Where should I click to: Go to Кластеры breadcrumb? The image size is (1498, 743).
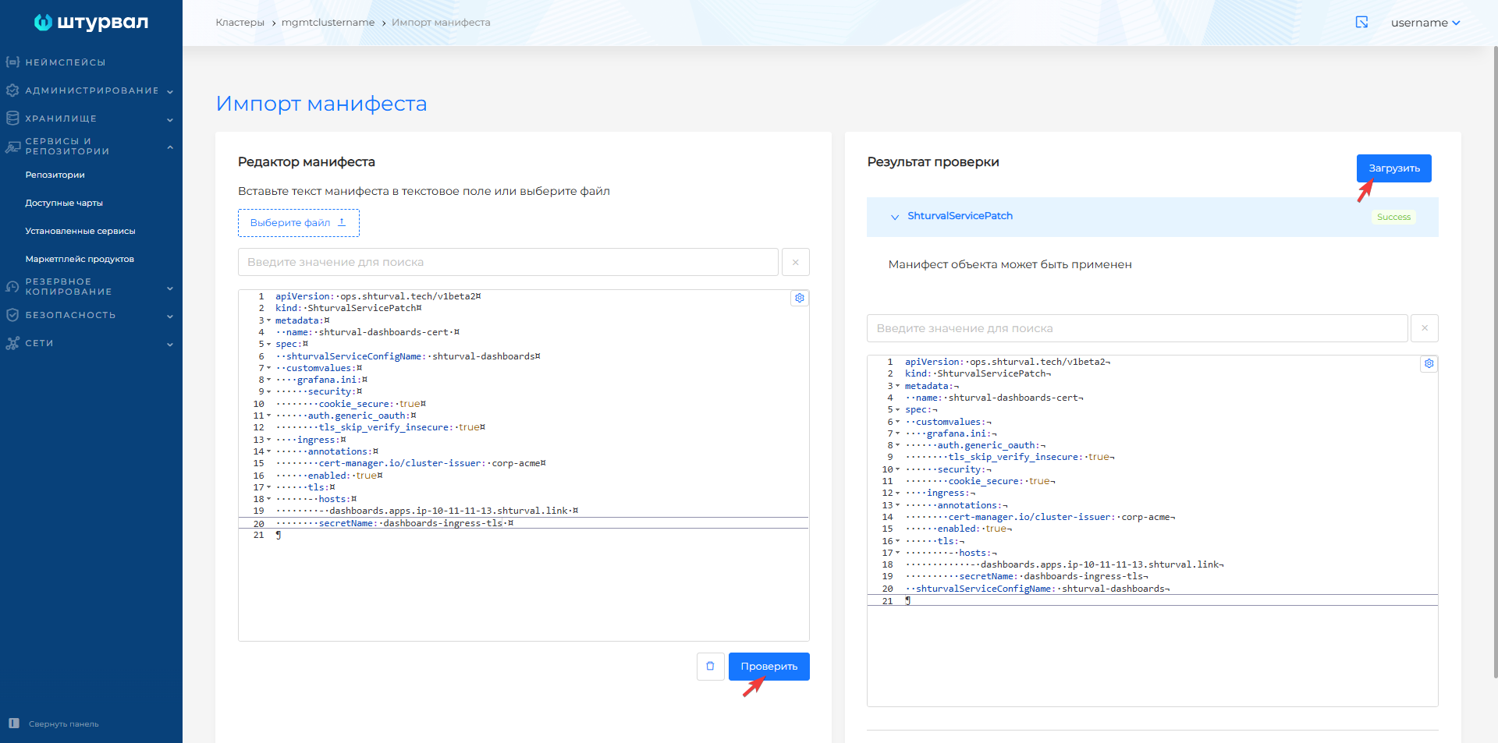click(x=240, y=23)
